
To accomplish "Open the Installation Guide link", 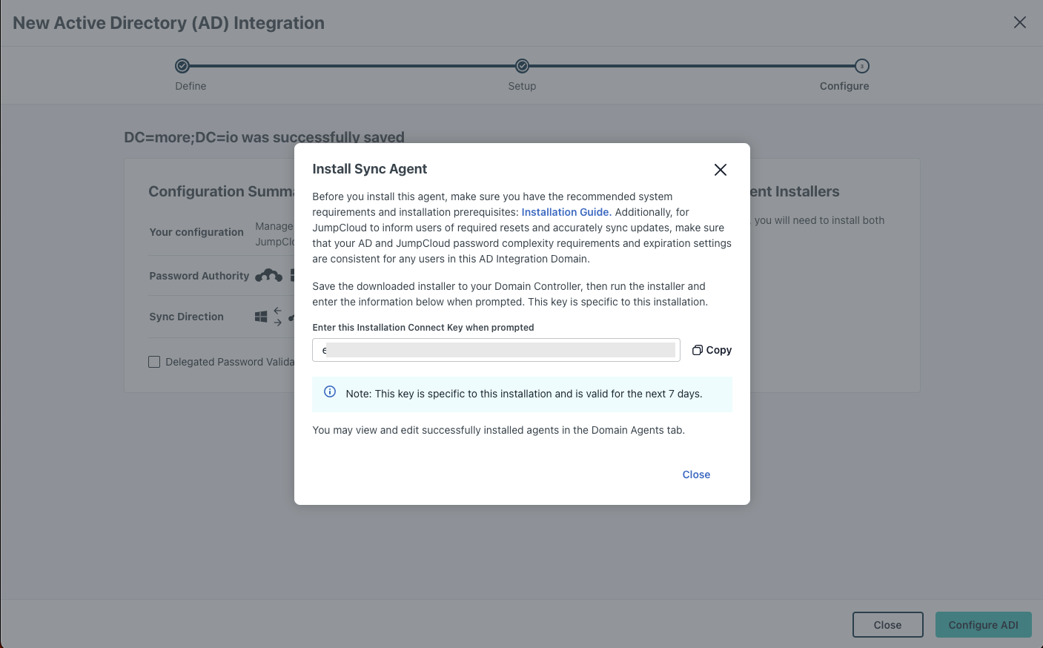I will tap(564, 212).
